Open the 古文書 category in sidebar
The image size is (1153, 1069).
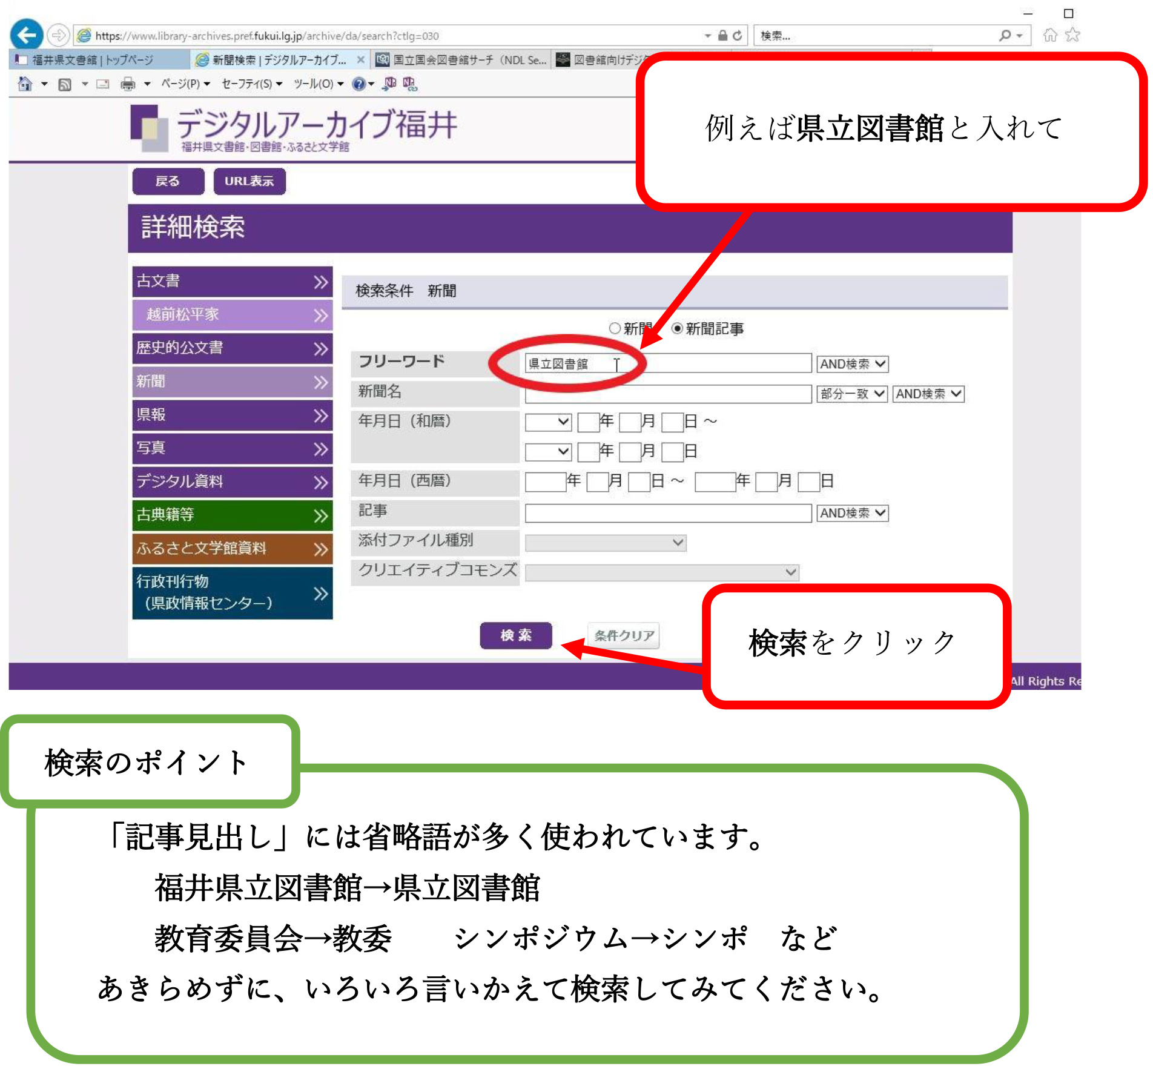click(x=233, y=282)
